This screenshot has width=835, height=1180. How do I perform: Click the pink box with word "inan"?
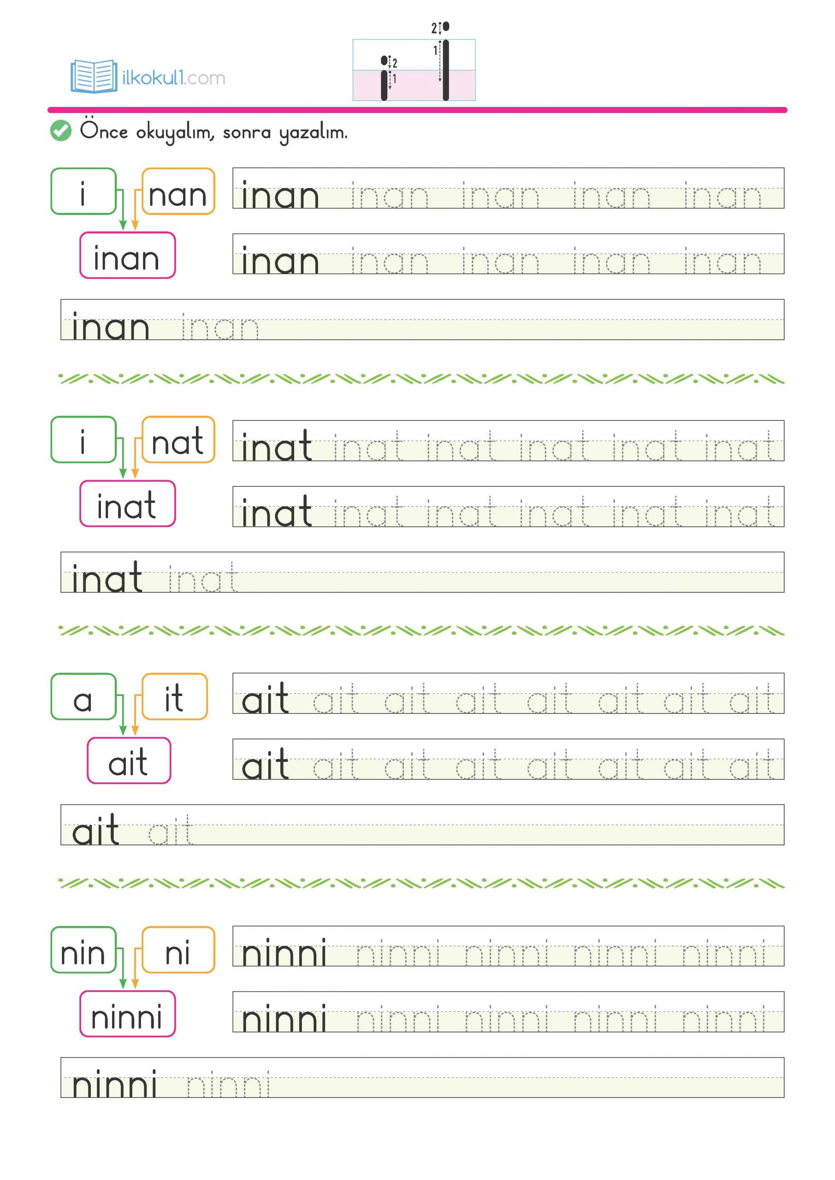click(128, 255)
